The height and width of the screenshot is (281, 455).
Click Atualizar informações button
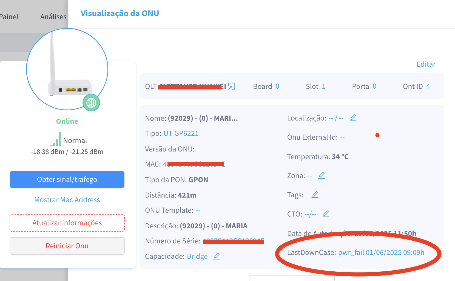(x=67, y=223)
